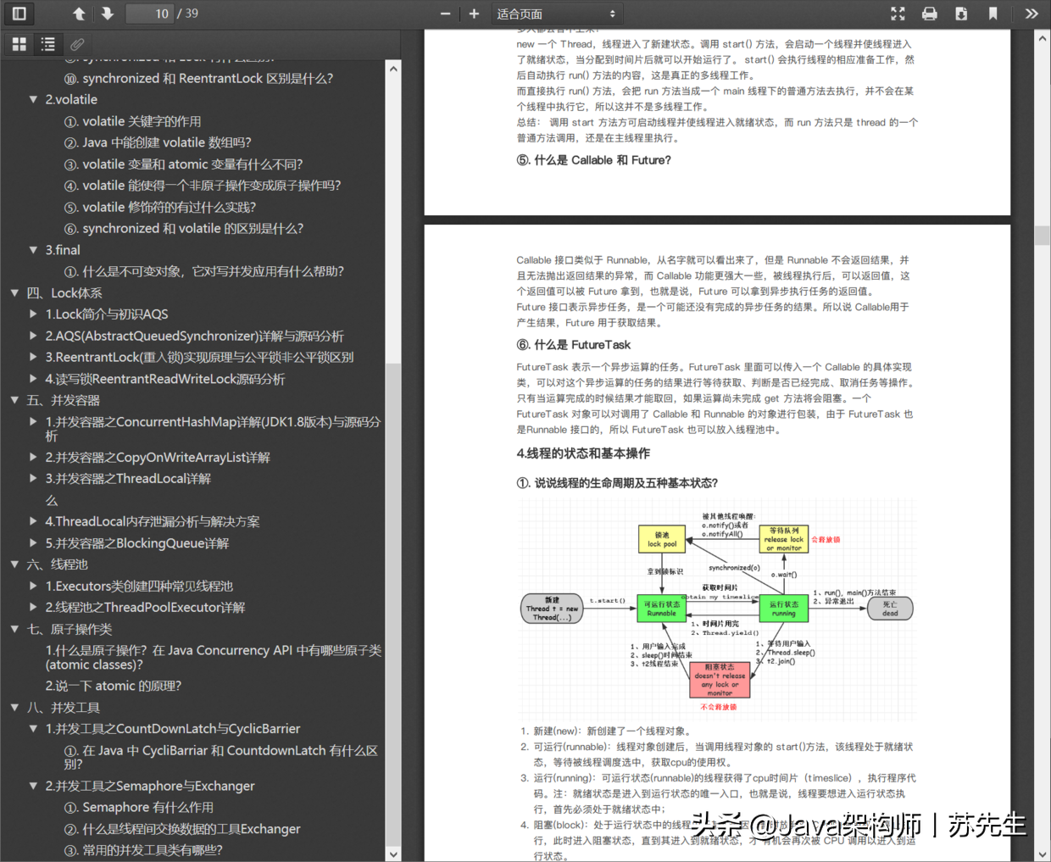Zoom in on the document
Viewport: 1051px width, 862px height.
(x=474, y=14)
